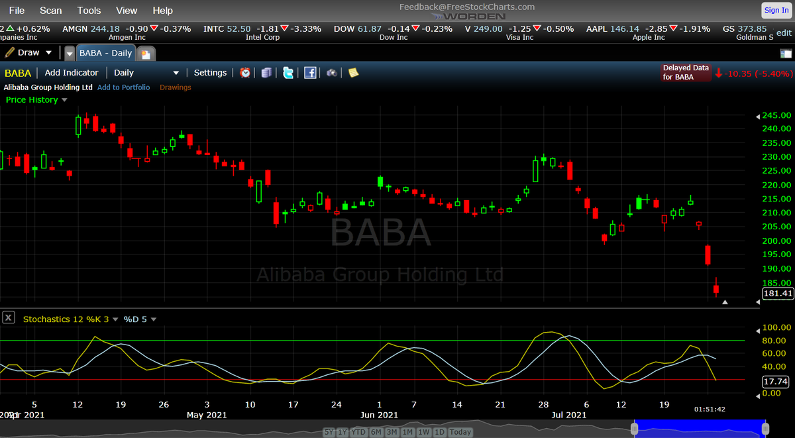Viewport: 795px width, 438px height.
Task: Click the DOW ticker quote
Action: [393, 33]
